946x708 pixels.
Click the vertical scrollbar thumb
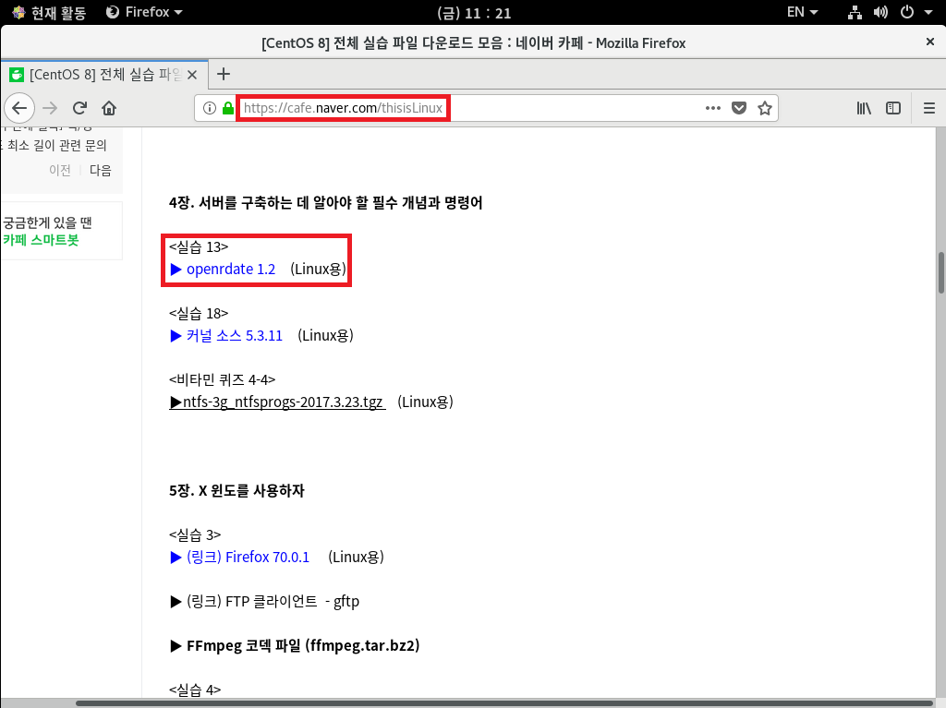[x=940, y=272]
